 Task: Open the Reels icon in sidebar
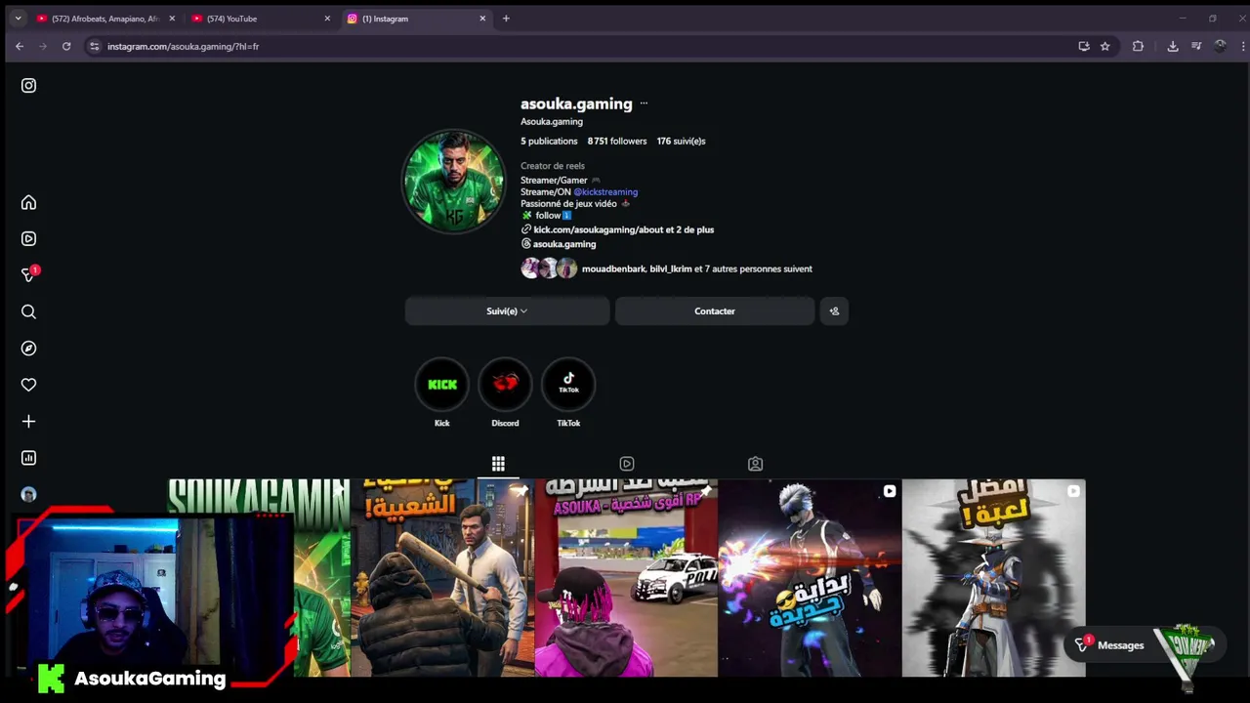point(28,238)
